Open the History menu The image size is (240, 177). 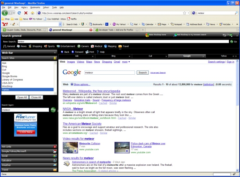(24, 7)
